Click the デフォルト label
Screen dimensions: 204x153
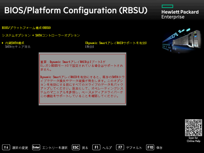click(134, 148)
